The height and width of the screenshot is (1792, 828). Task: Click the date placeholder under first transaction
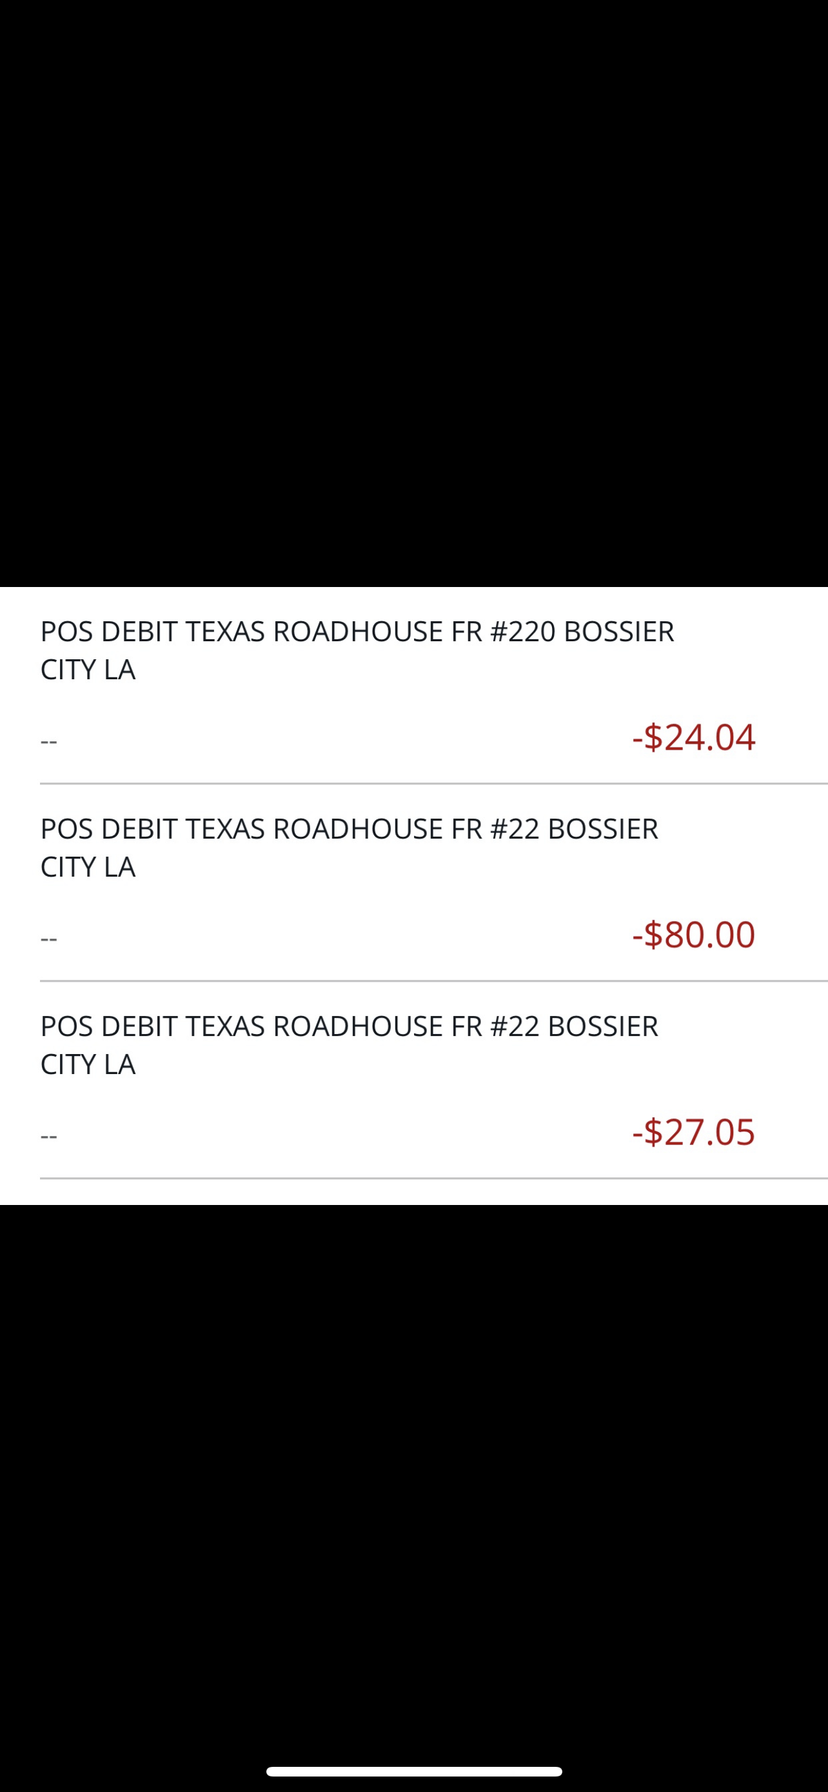tap(47, 743)
